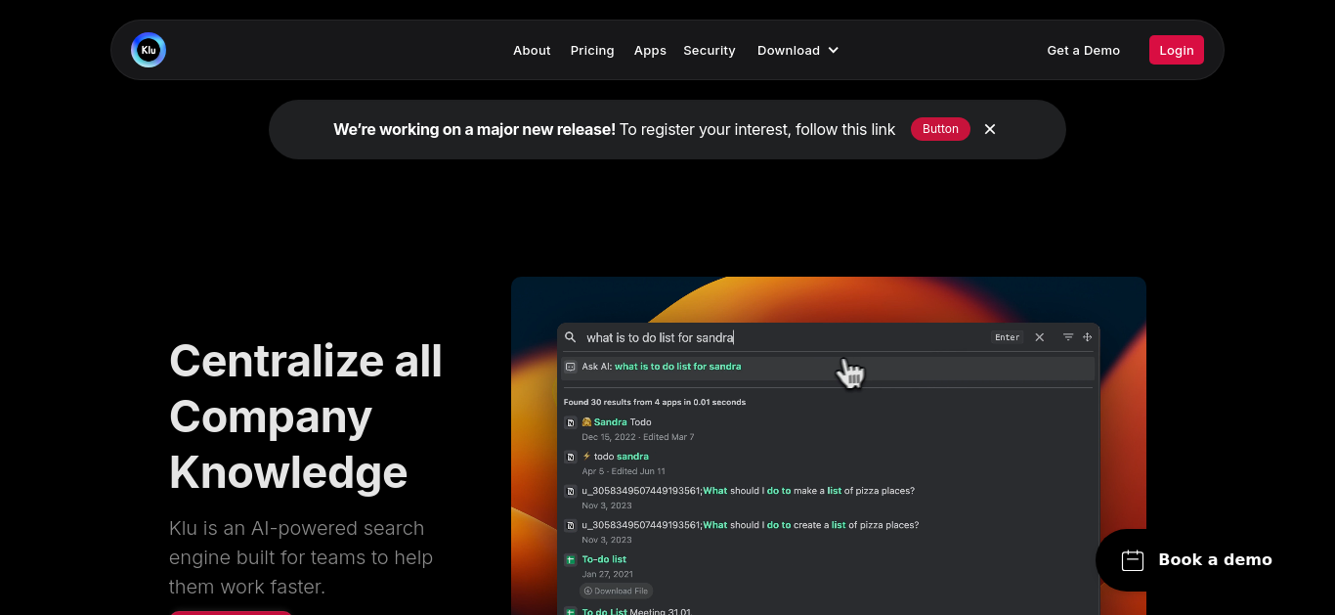Open the Apps nav item
The image size is (1335, 615).
[650, 51]
